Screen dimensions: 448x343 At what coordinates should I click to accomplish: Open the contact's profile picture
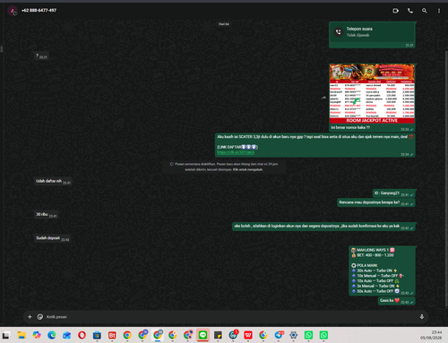13,11
